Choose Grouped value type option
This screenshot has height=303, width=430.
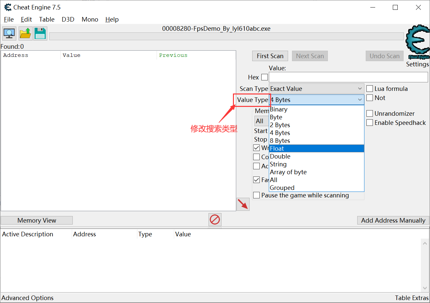(x=316, y=188)
